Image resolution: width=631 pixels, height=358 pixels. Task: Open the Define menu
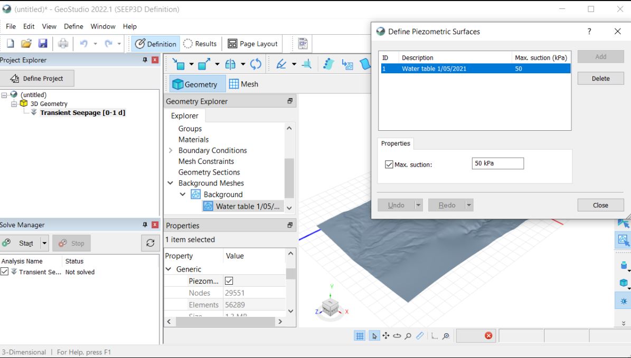click(73, 26)
